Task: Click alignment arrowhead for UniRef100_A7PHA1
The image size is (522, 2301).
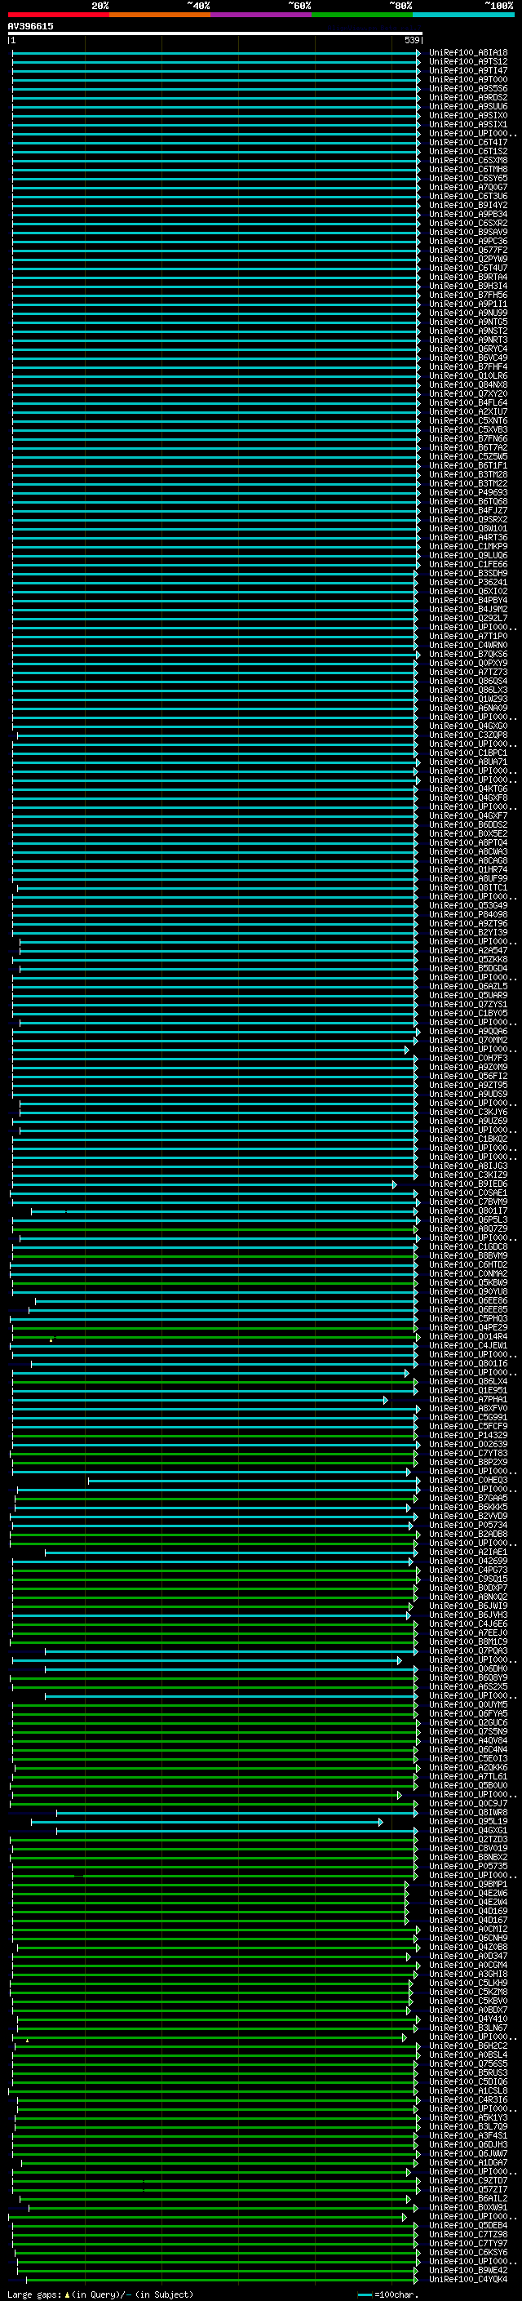Action: [x=386, y=1400]
